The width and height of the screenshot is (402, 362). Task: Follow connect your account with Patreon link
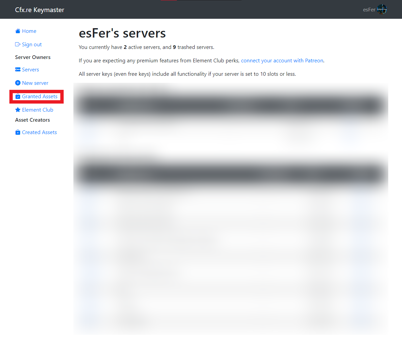pyautogui.click(x=282, y=61)
